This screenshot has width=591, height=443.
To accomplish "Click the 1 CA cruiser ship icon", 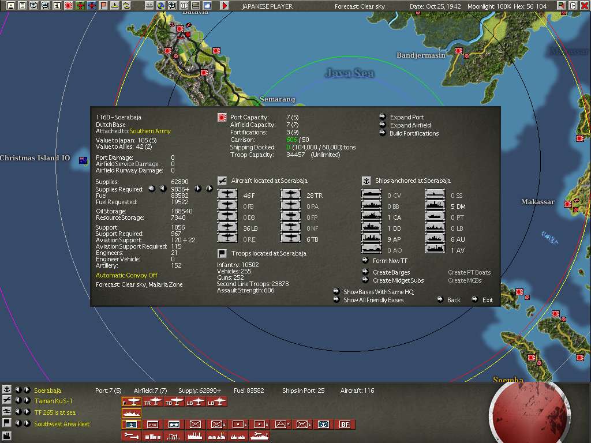I will click(x=372, y=217).
